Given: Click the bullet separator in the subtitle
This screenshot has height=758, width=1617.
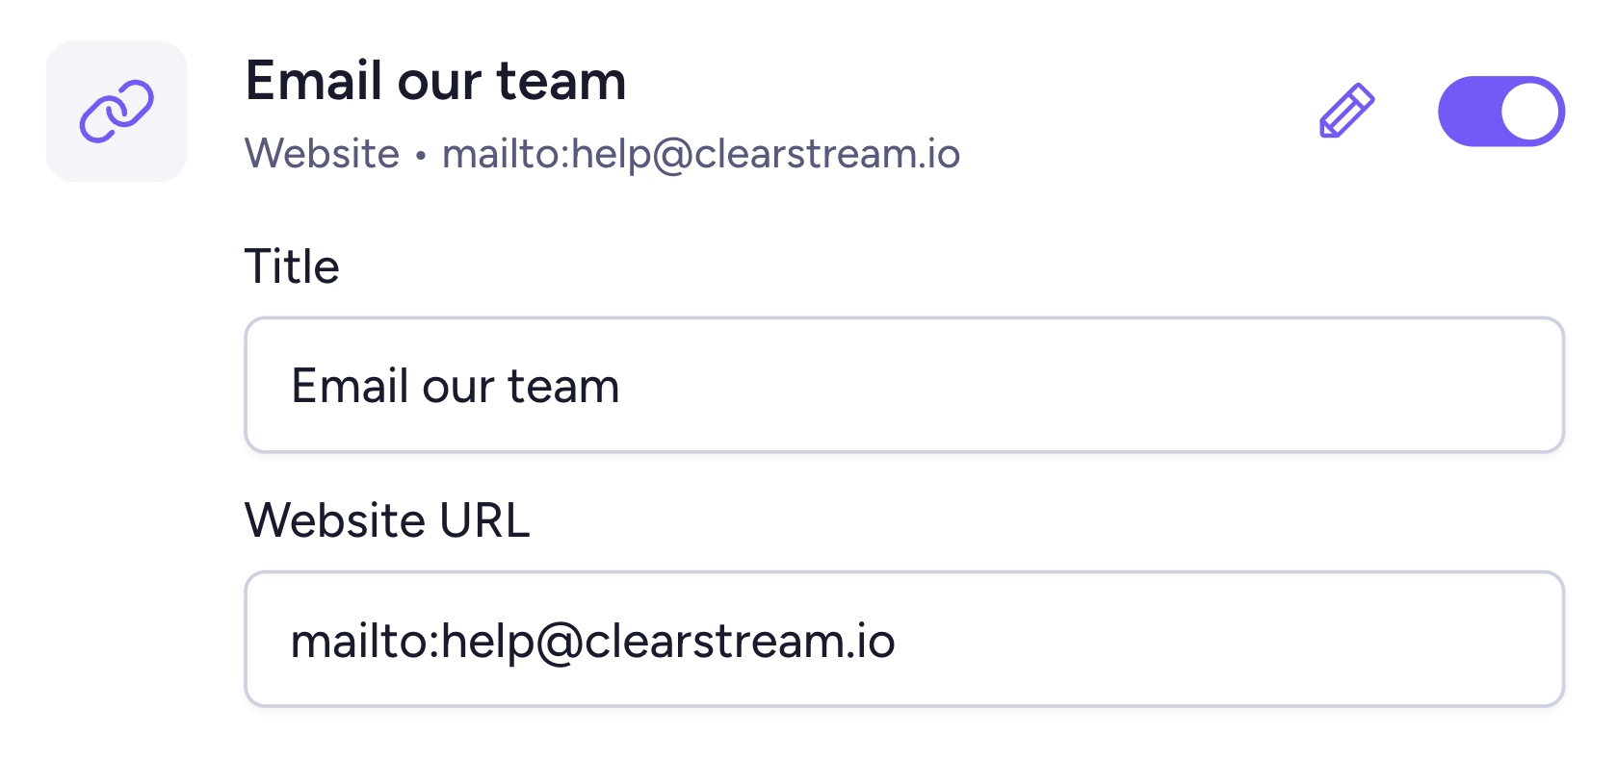Looking at the screenshot, I should click(421, 155).
